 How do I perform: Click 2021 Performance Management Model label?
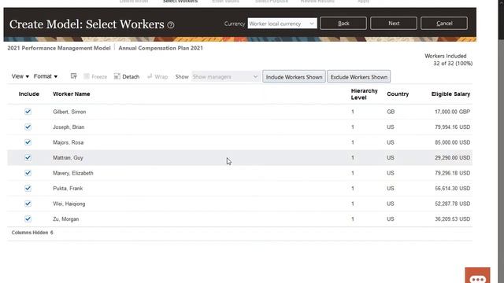point(59,48)
